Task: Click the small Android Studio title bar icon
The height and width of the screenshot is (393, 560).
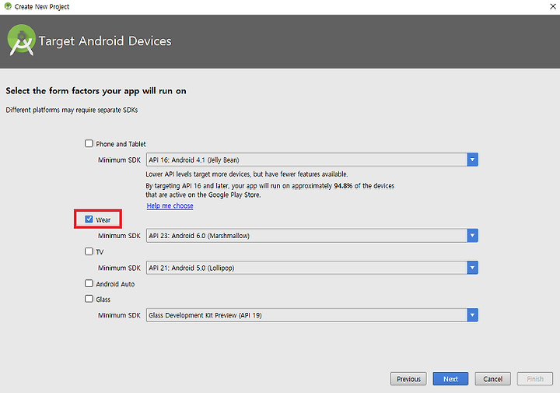Action: click(8, 6)
